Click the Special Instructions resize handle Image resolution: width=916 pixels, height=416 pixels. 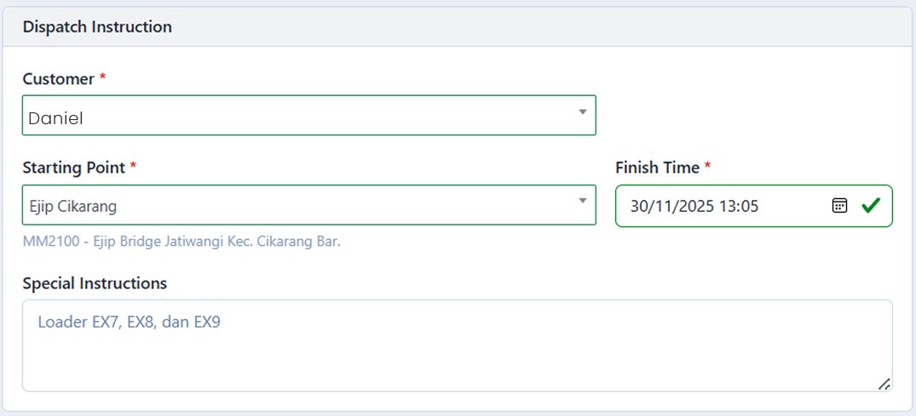pyautogui.click(x=884, y=384)
